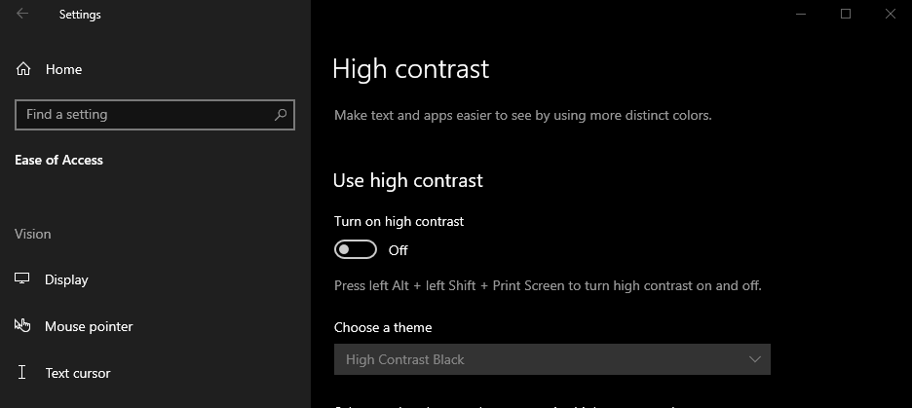Focus the Find a setting search box

click(155, 115)
